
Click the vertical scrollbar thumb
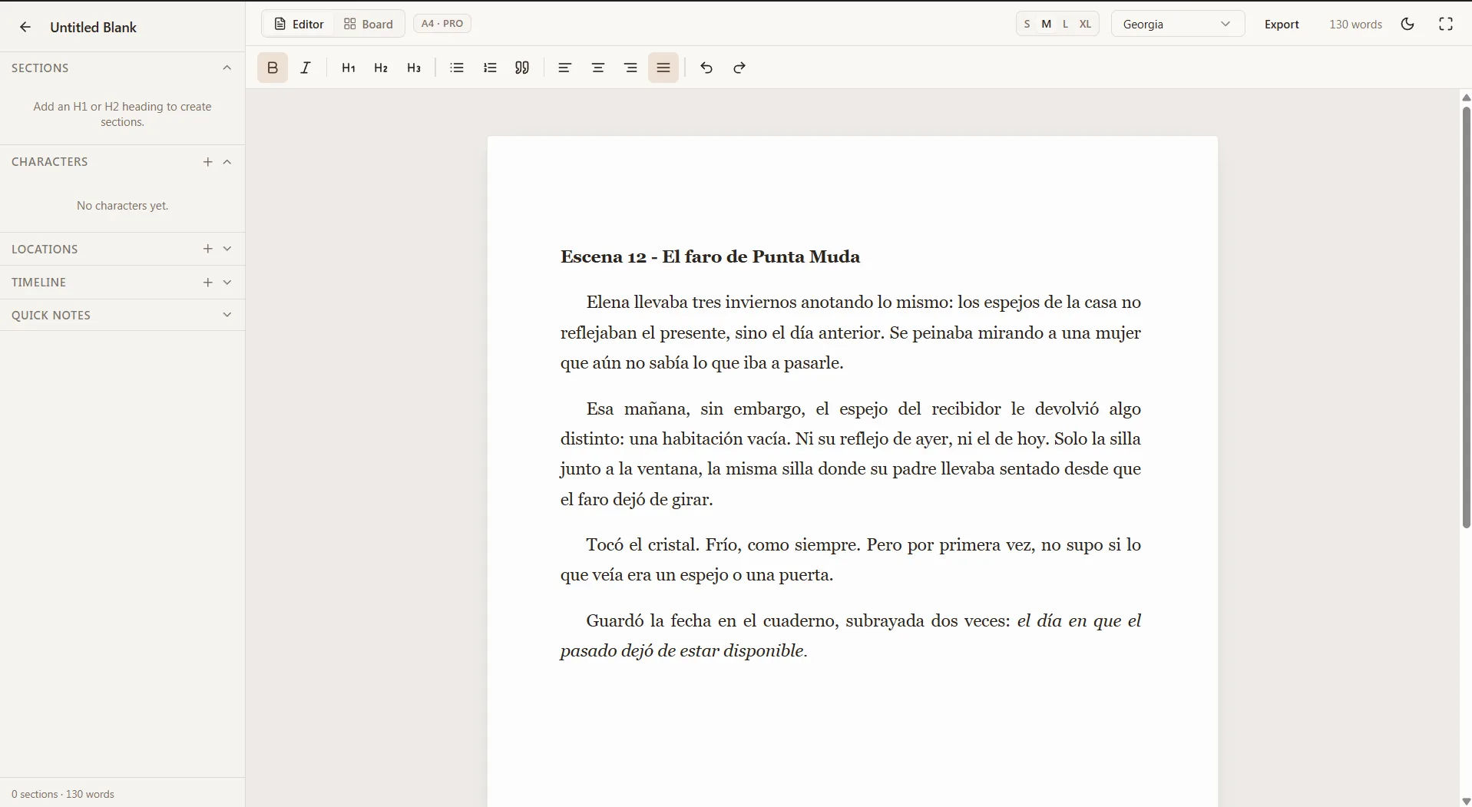pos(1466,317)
